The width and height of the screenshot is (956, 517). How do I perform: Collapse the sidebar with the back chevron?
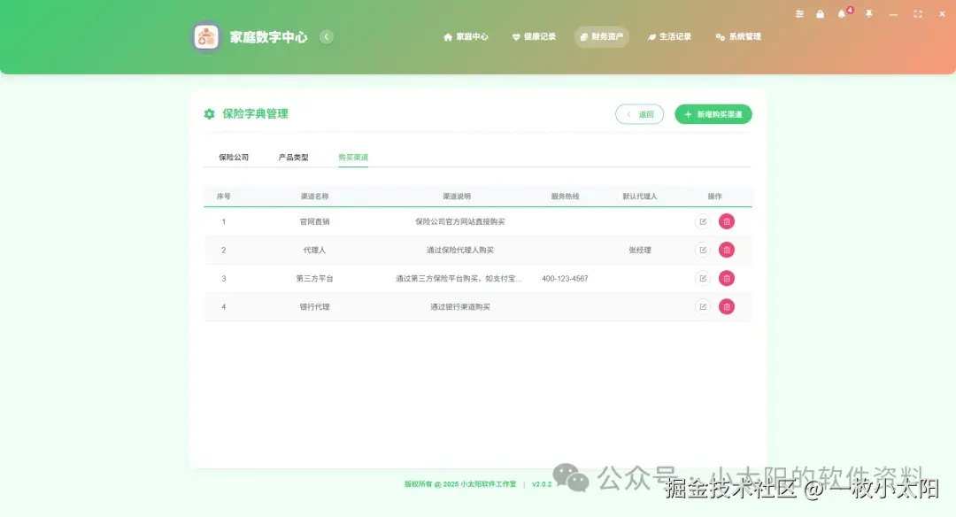pos(327,37)
